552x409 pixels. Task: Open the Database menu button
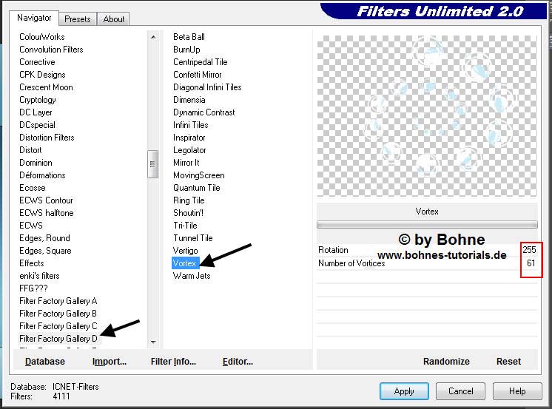click(x=45, y=362)
